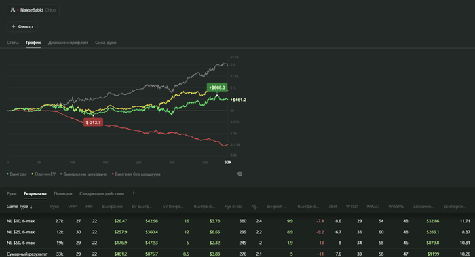
Task: Toggle the Выиграл на шоудауне legend line
Action: pos(83,174)
